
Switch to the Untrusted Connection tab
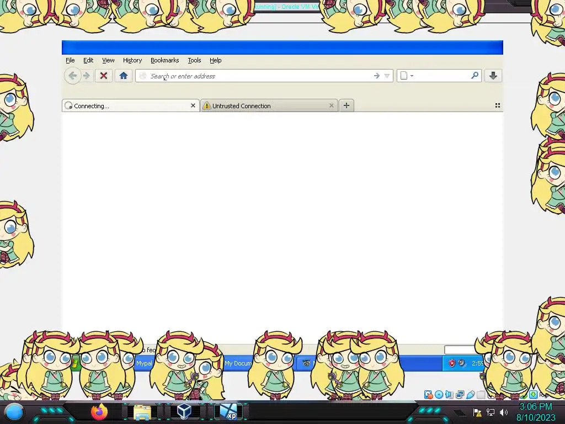point(269,105)
